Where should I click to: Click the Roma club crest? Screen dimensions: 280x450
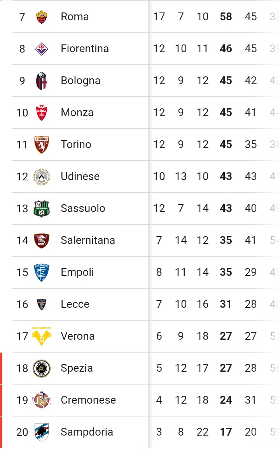[x=42, y=17]
